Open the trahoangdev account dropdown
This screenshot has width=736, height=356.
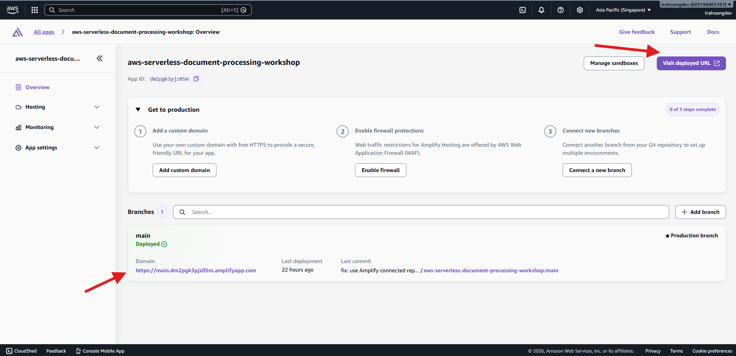click(696, 5)
